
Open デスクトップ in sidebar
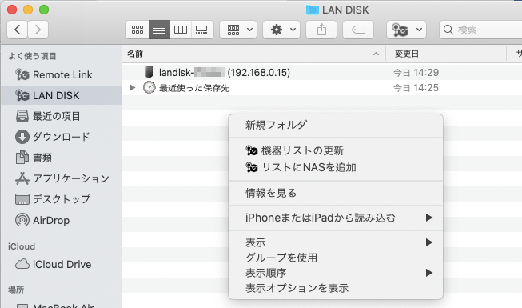[62, 199]
